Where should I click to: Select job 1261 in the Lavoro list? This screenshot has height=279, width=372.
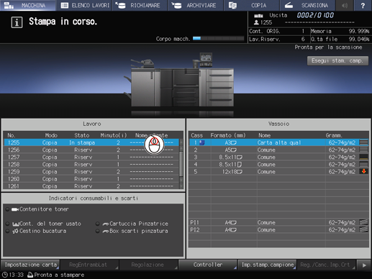pos(91,186)
